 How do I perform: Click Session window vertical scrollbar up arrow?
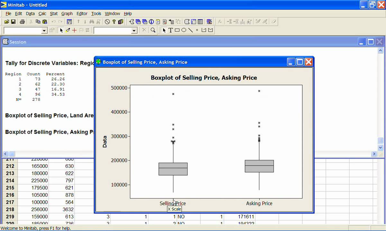[381, 50]
